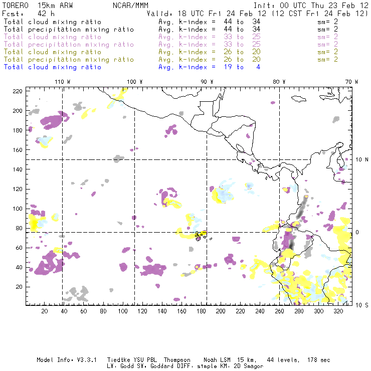Click the '110 W' longitude label
The width and height of the screenshot is (371, 371).
pyautogui.click(x=63, y=82)
